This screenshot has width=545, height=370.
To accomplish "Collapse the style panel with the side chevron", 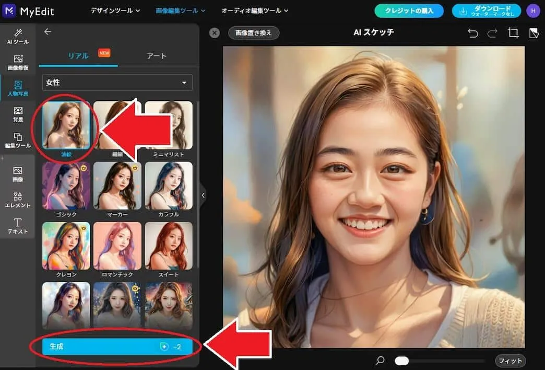I will click(x=203, y=195).
